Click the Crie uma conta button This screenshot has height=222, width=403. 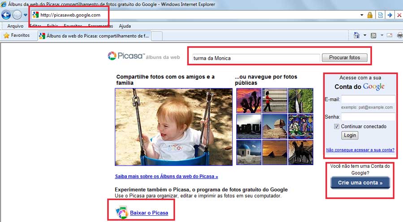click(x=360, y=183)
